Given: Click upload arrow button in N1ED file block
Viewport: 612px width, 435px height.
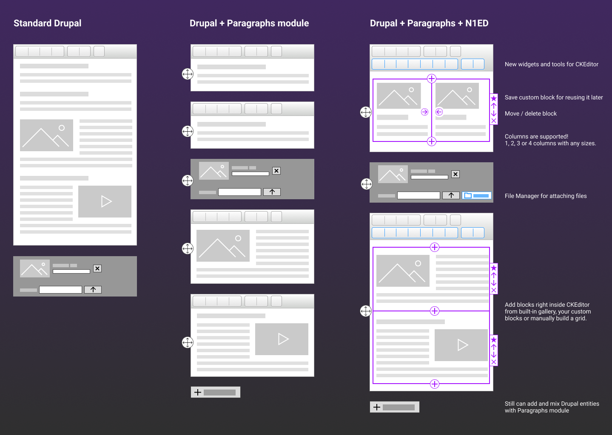Looking at the screenshot, I should coord(451,195).
